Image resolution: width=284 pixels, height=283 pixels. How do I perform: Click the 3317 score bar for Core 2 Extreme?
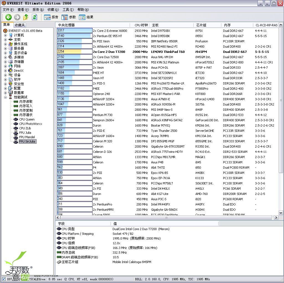[75, 31]
